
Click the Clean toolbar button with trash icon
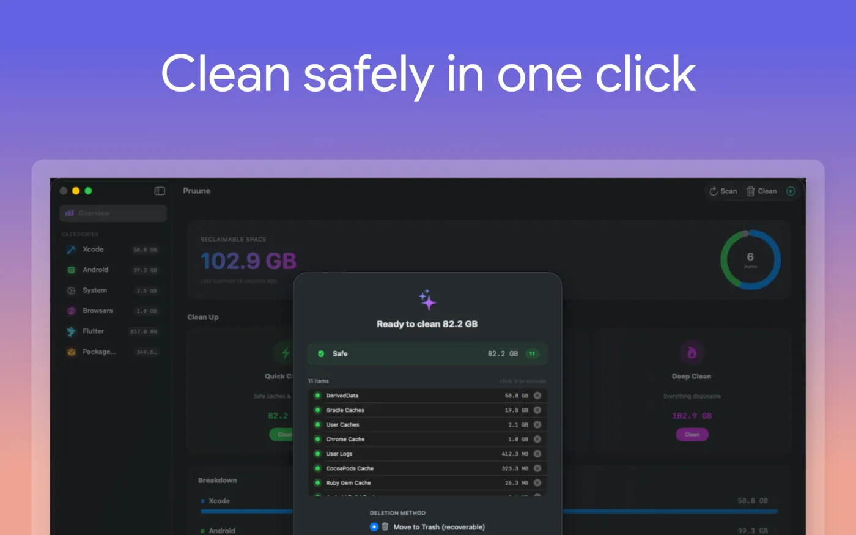(762, 191)
